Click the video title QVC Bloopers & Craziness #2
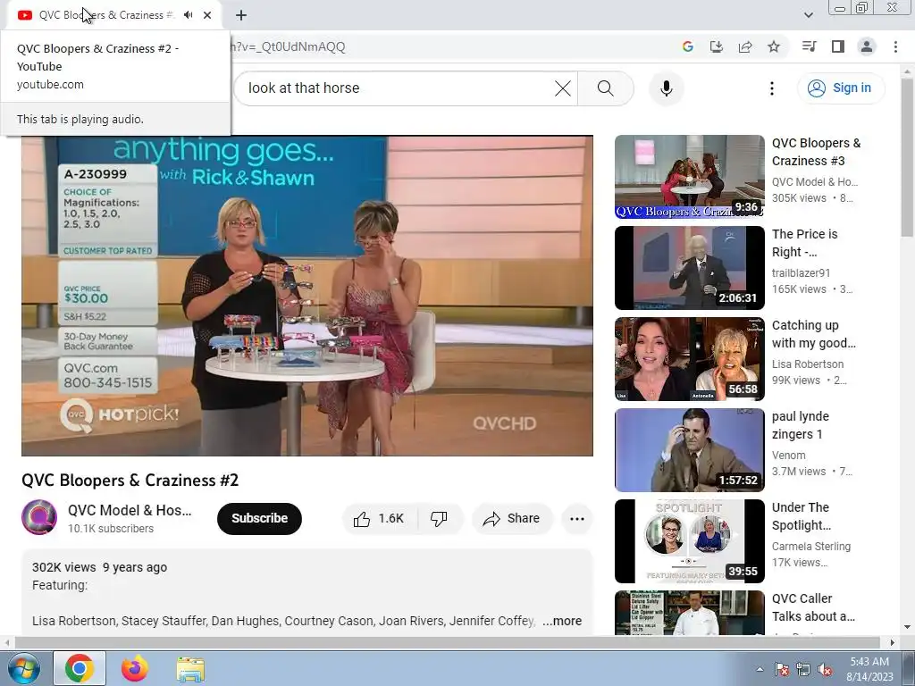Screen dimensions: 915x686 pos(130,480)
